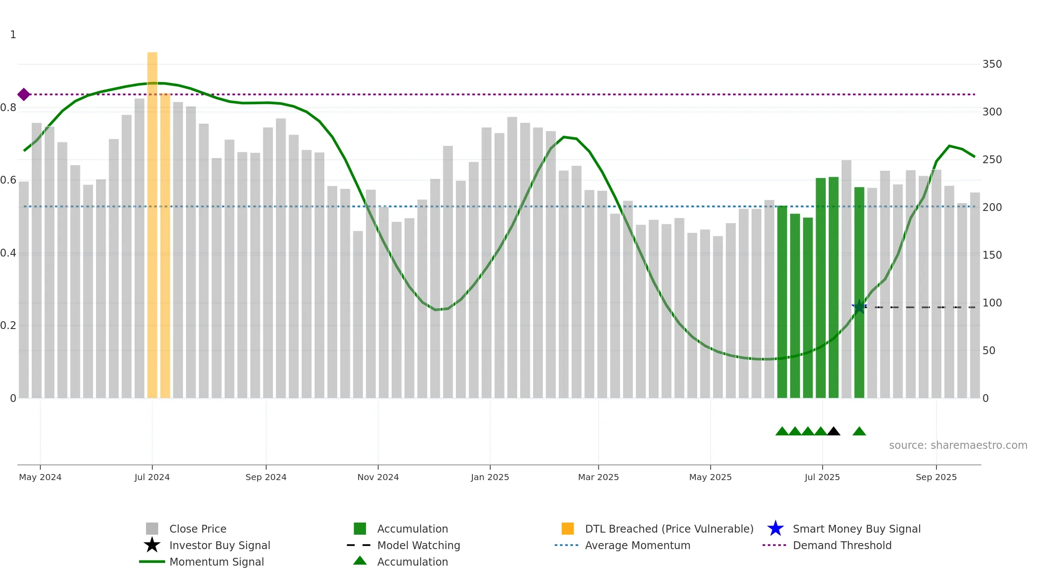Open the sharemaestro.com source text
Image resolution: width=1043 pixels, height=586 pixels.
(x=958, y=445)
